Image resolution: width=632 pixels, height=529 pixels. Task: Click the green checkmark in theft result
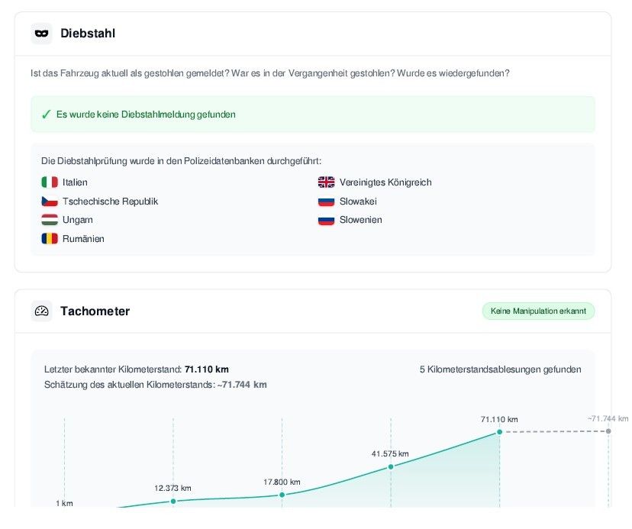47,115
